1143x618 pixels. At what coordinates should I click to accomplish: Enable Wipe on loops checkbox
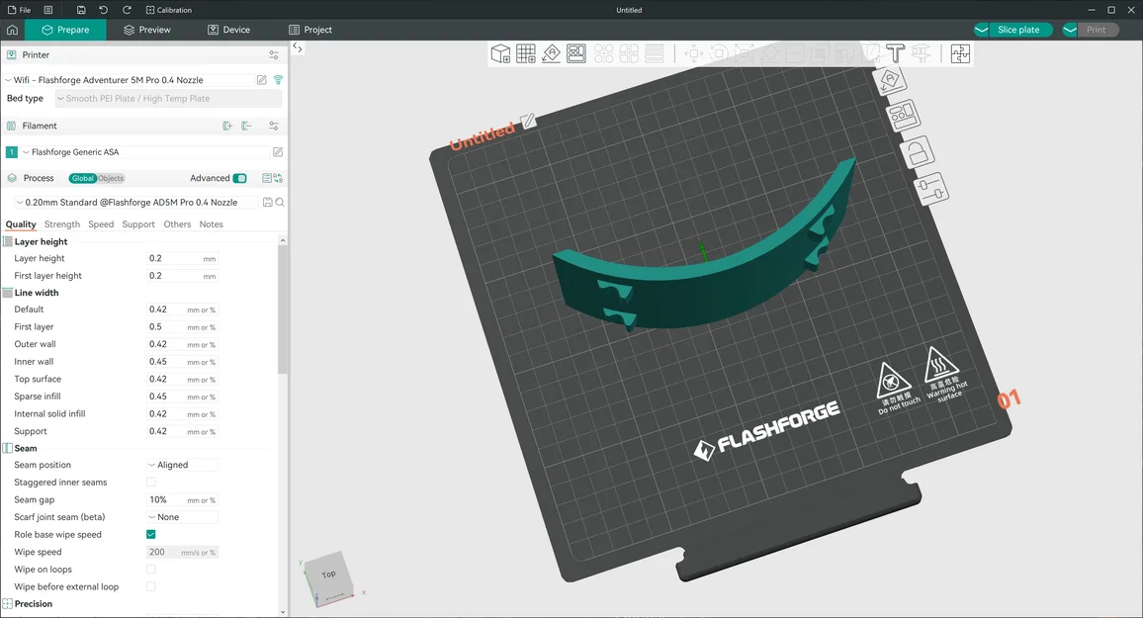tap(151, 570)
